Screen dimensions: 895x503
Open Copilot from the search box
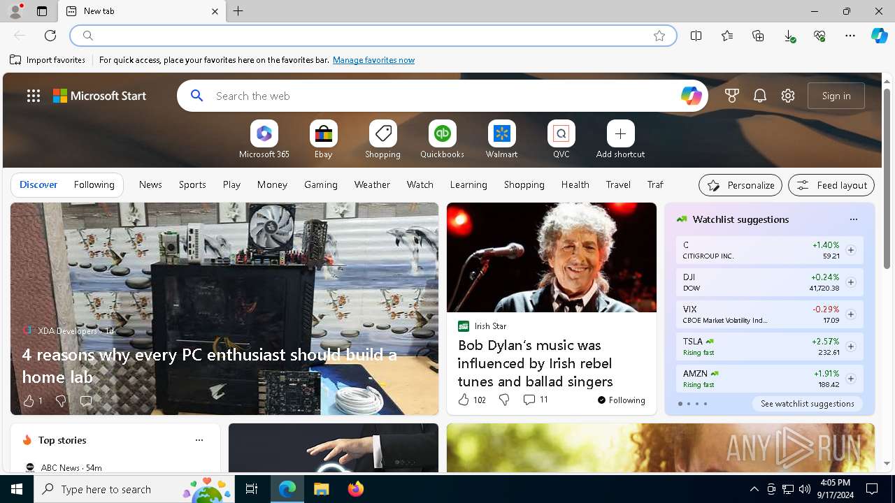(x=691, y=96)
